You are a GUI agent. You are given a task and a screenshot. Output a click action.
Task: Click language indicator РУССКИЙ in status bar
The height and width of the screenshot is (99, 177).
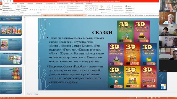click(x=12, y=98)
